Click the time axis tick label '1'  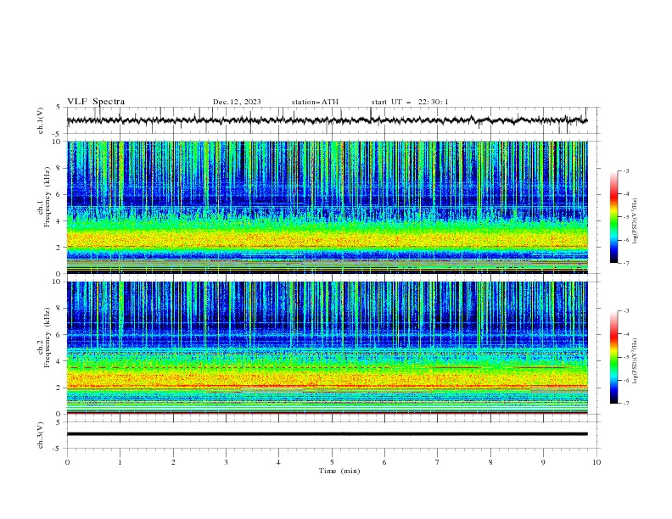pyautogui.click(x=120, y=462)
